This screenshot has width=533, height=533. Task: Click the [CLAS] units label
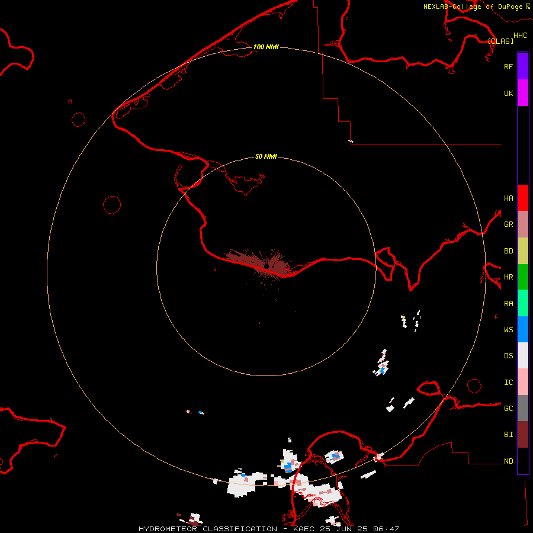(500, 41)
